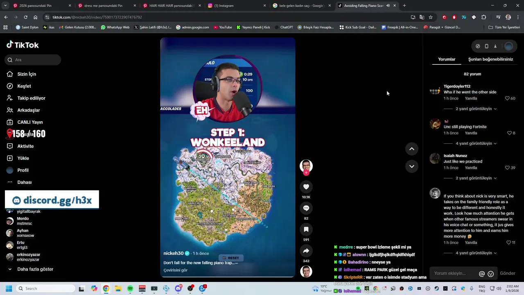Expand 2 replies under Tigerdoyler112 comment
This screenshot has height=295, width=524.
pyautogui.click(x=476, y=109)
